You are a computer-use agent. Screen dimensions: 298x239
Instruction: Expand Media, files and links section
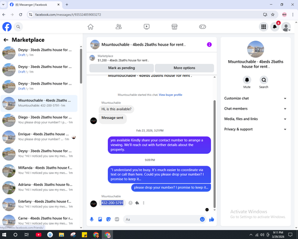coord(255,119)
